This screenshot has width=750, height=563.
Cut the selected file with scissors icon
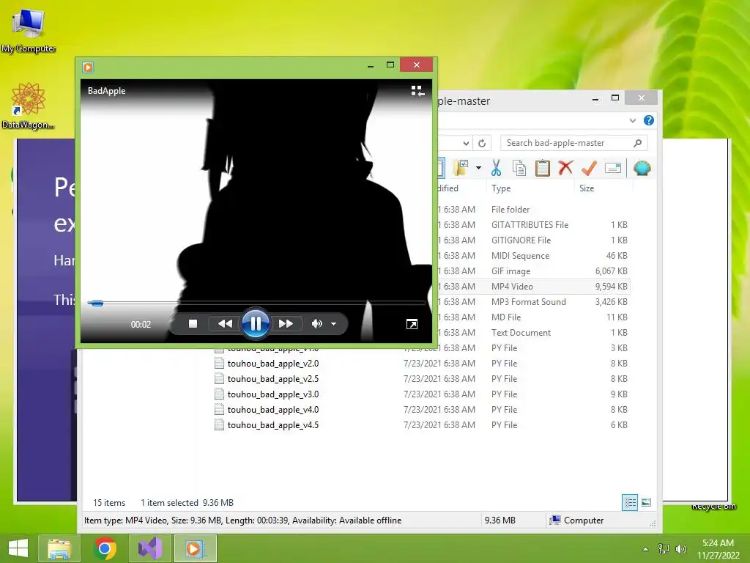coord(496,168)
